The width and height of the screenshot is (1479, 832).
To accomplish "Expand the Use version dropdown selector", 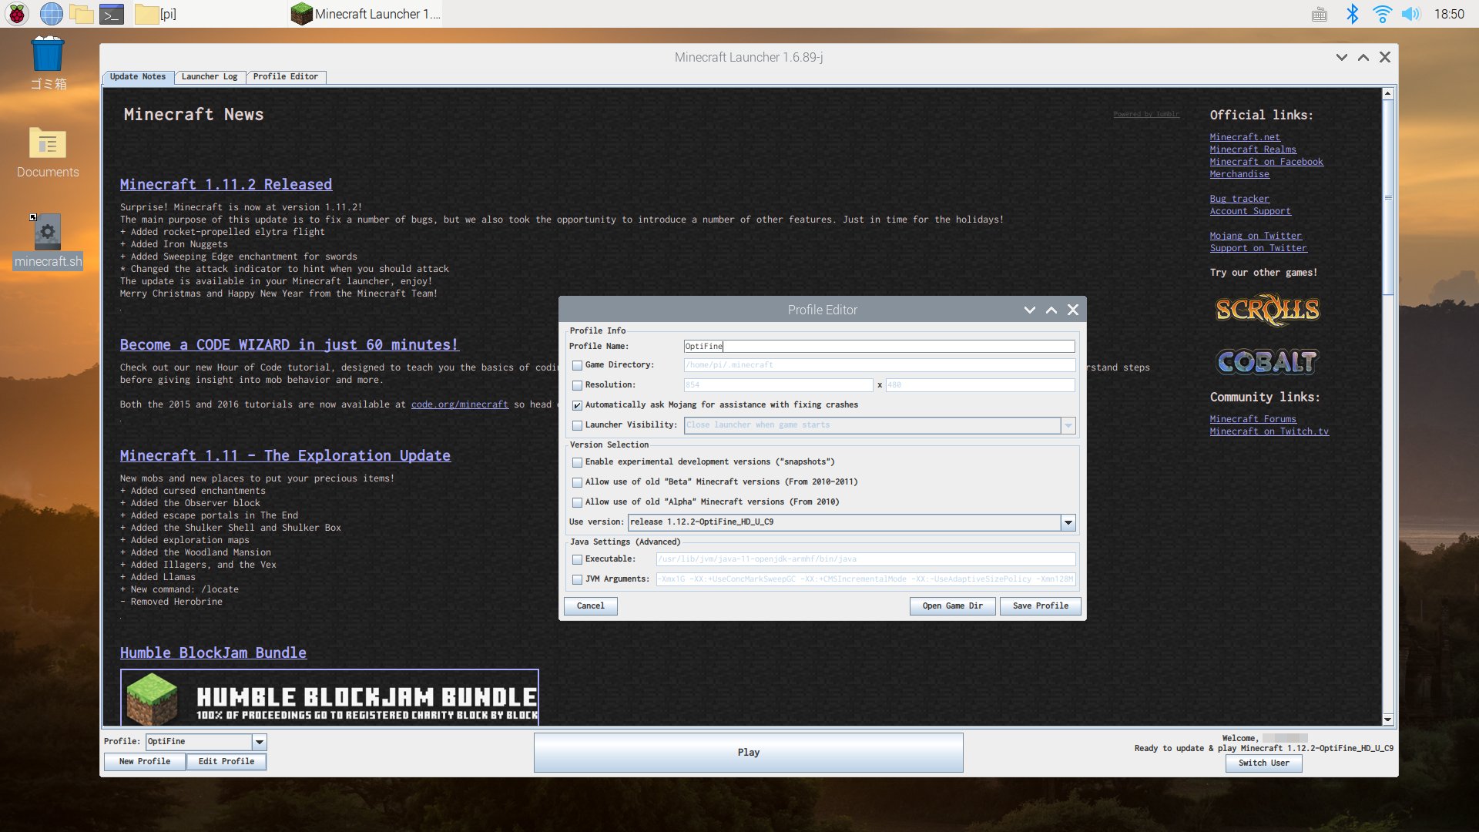I will pyautogui.click(x=1067, y=521).
